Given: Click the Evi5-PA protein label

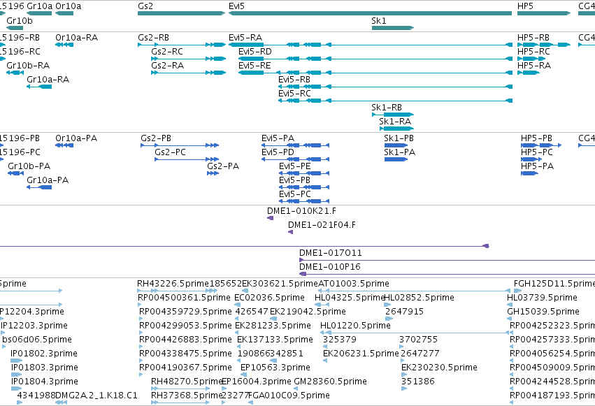Looking at the screenshot, I should [278, 138].
